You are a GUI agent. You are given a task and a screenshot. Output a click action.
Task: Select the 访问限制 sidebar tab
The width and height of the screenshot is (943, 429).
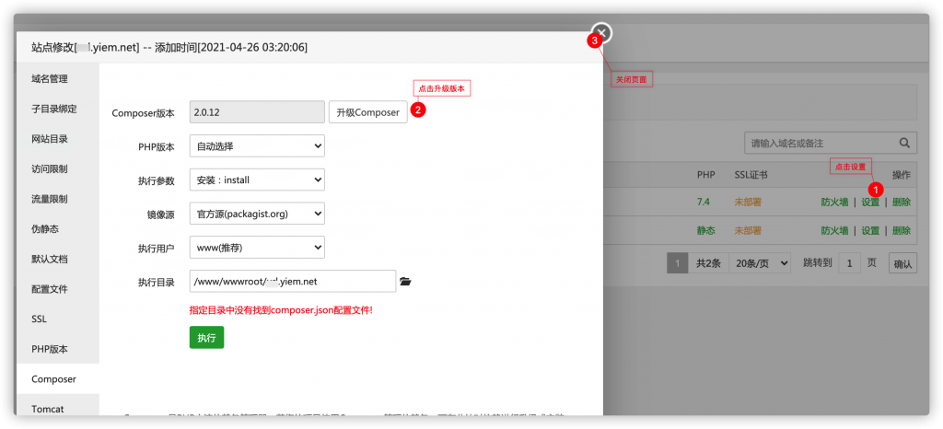(x=58, y=168)
